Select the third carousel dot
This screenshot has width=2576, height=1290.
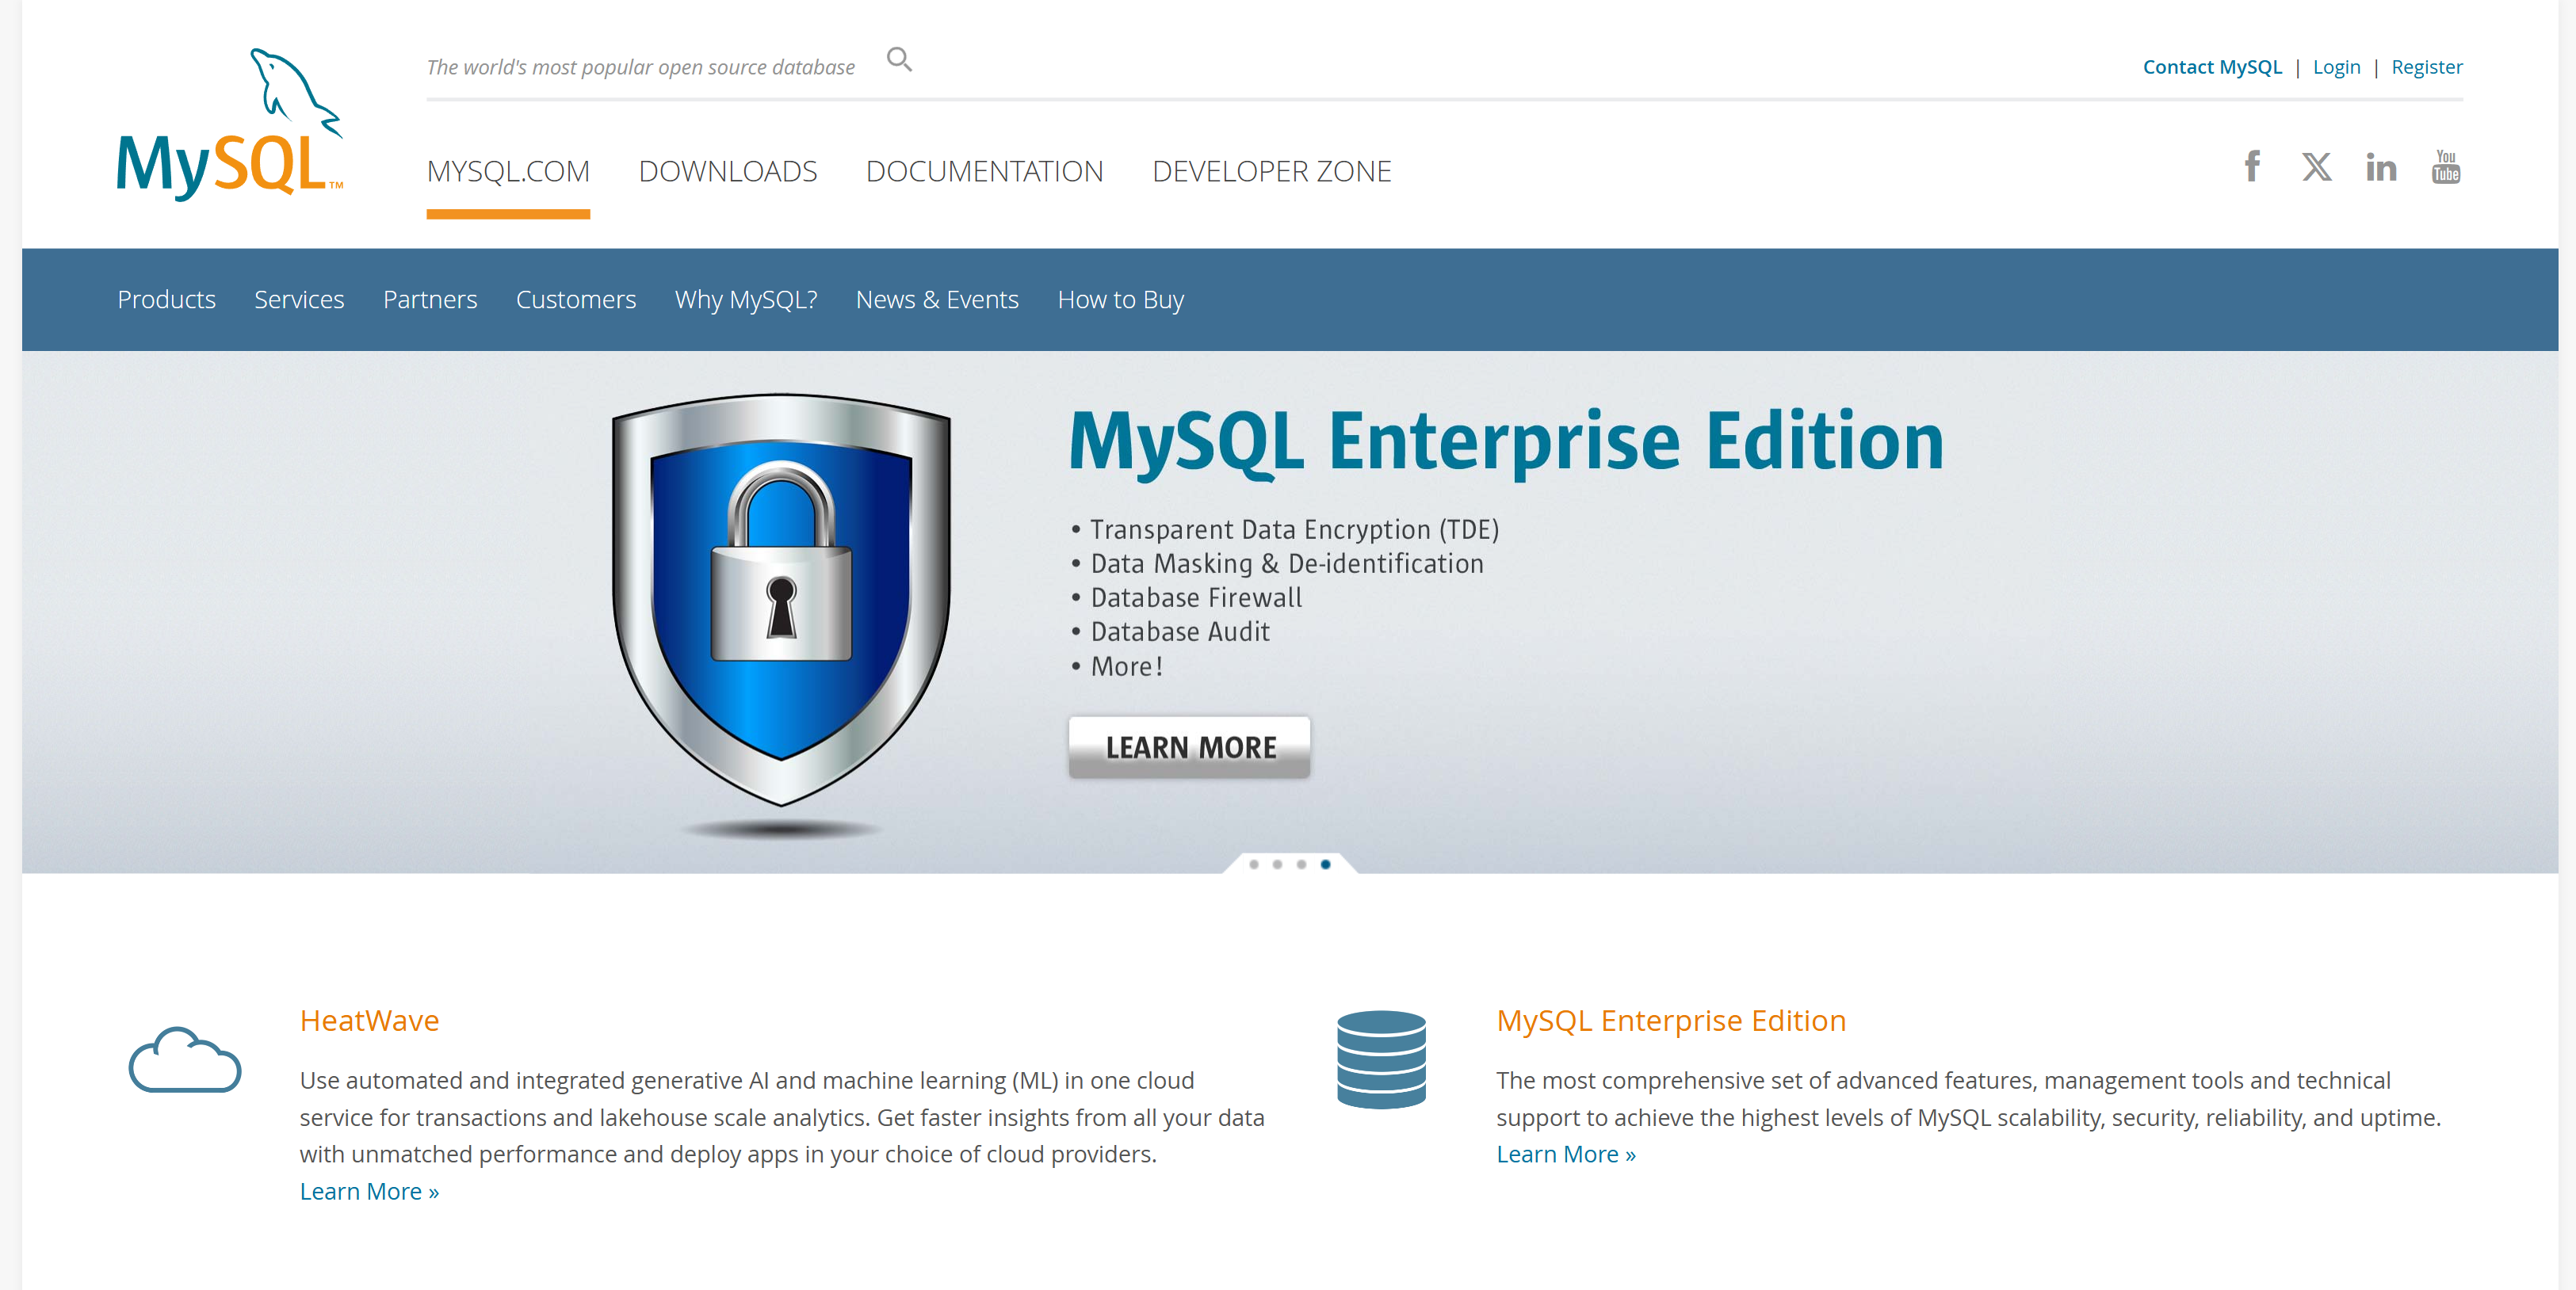pyautogui.click(x=1301, y=866)
